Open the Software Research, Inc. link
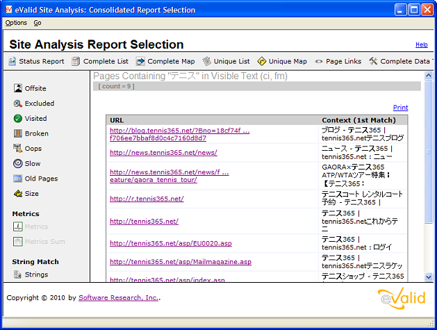This screenshot has height=330, width=437. [119, 297]
